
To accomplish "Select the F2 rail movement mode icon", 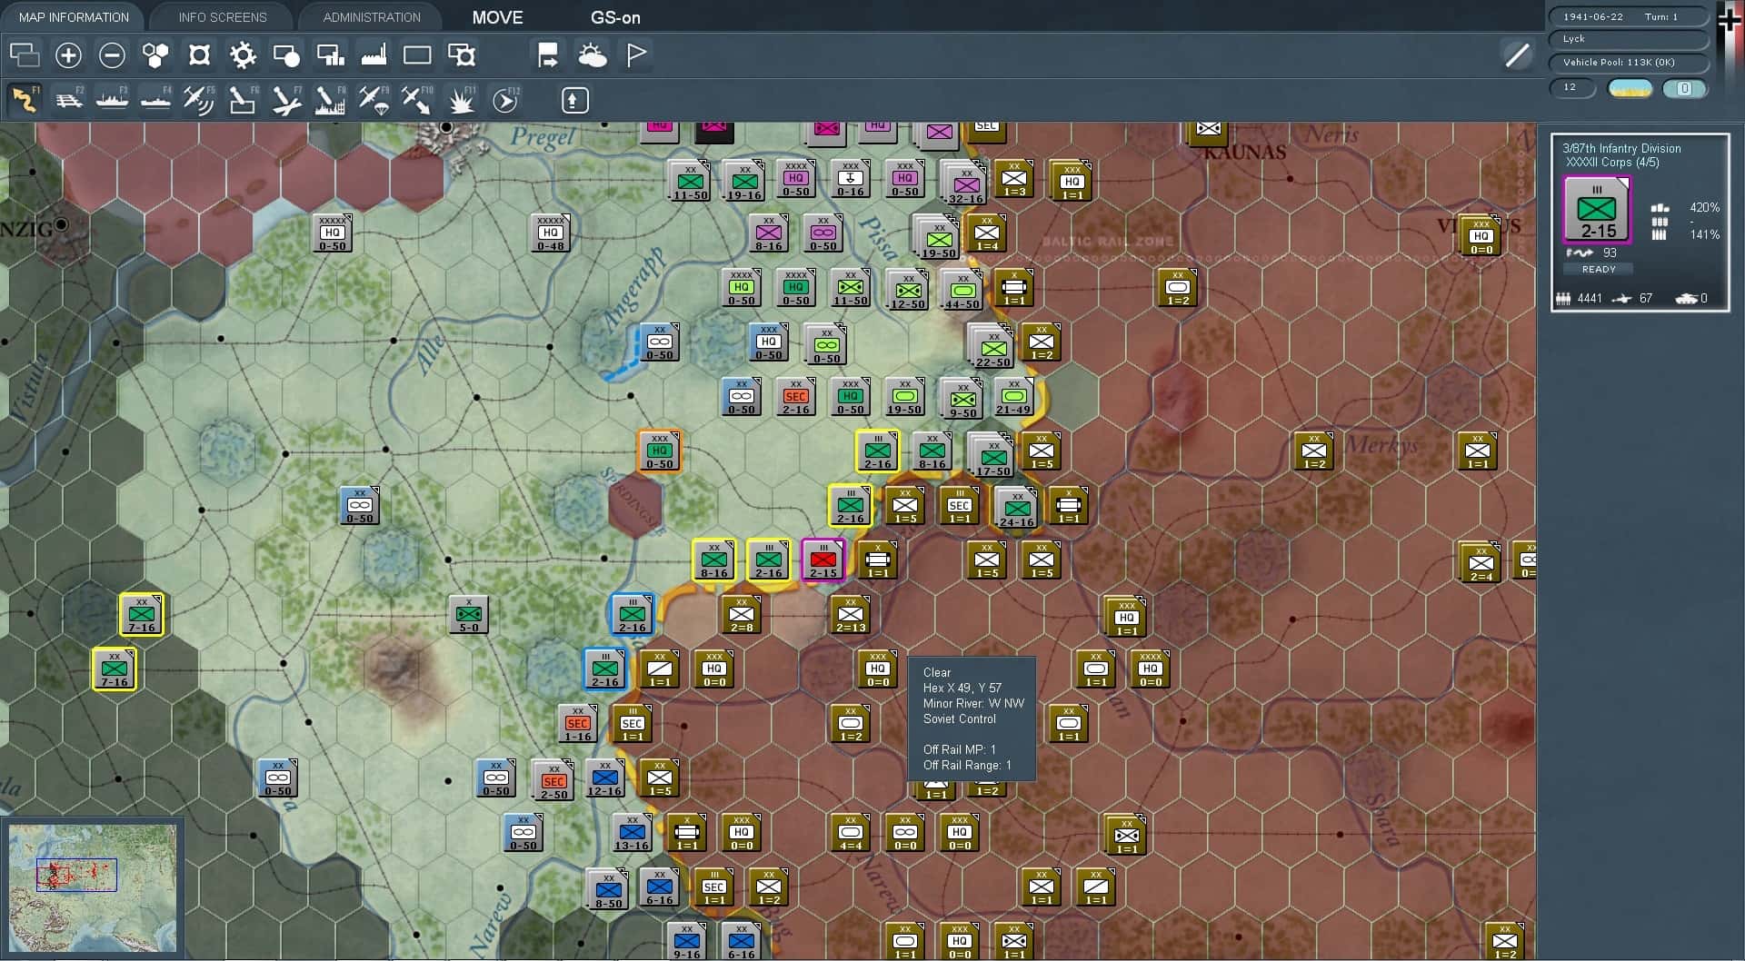I will tap(69, 100).
